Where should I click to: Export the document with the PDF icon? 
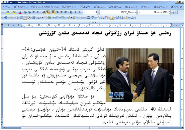click(x=106, y=18)
